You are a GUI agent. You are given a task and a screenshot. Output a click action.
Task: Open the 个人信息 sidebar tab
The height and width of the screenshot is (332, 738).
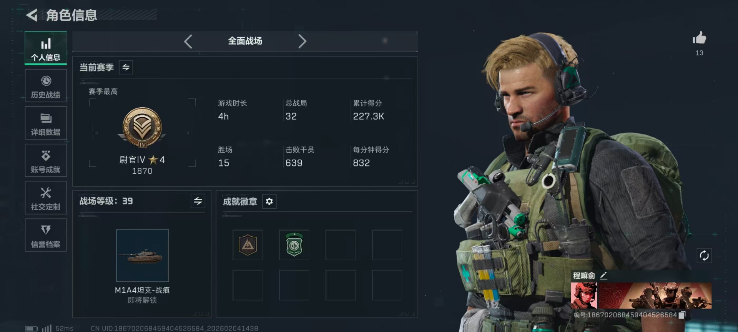(x=46, y=48)
